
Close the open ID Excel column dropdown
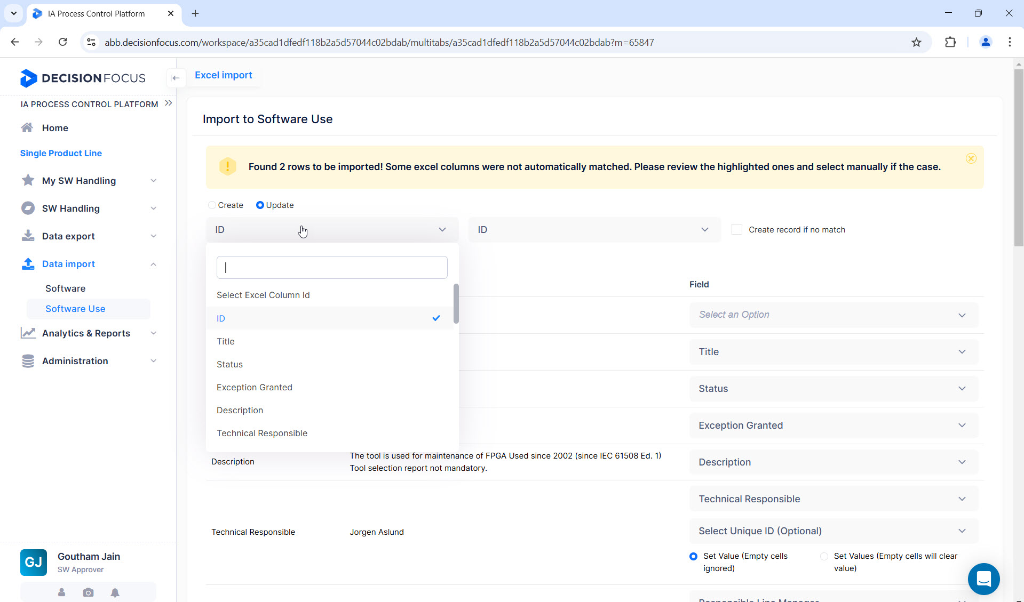click(332, 229)
